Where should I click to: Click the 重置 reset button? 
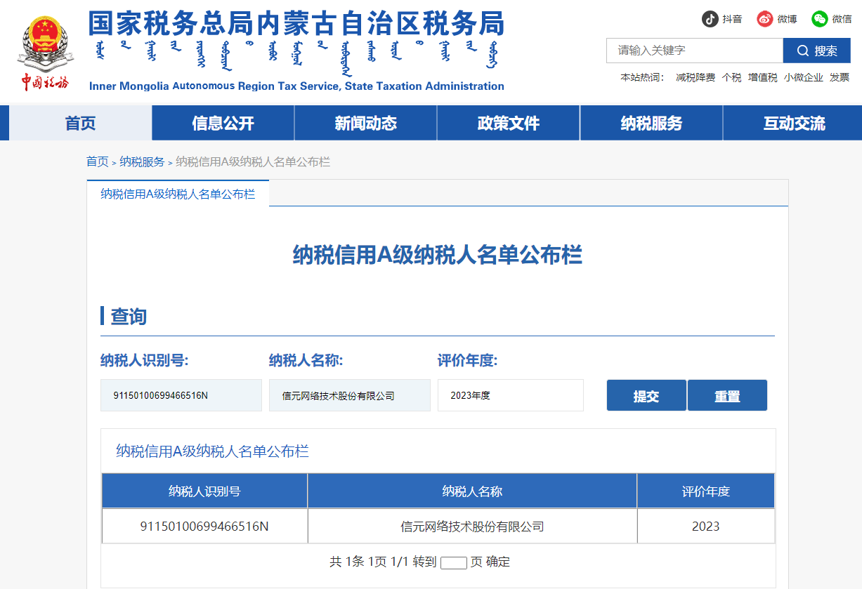pyautogui.click(x=727, y=396)
